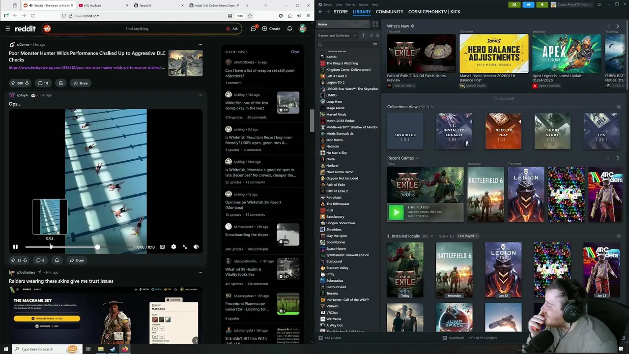Switch to Initial Drift Online Steam Charts tab

tap(214, 5)
